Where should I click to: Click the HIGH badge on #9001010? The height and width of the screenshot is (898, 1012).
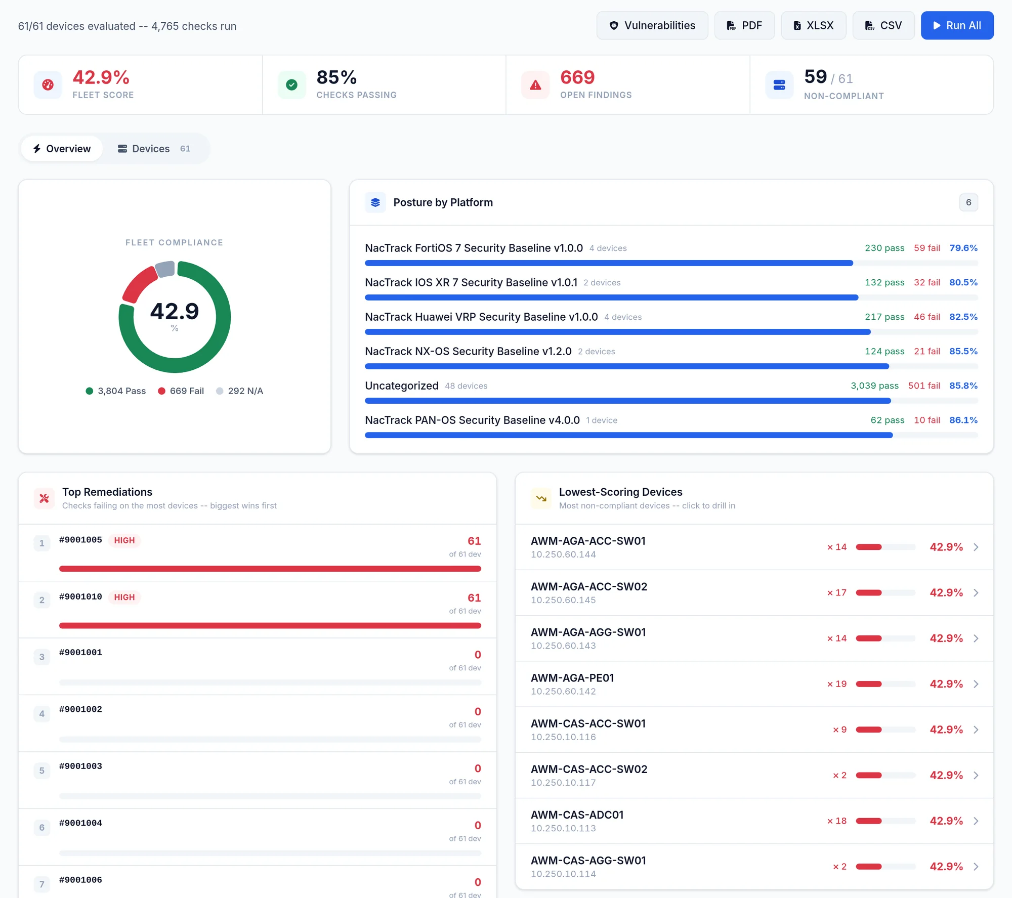(124, 597)
